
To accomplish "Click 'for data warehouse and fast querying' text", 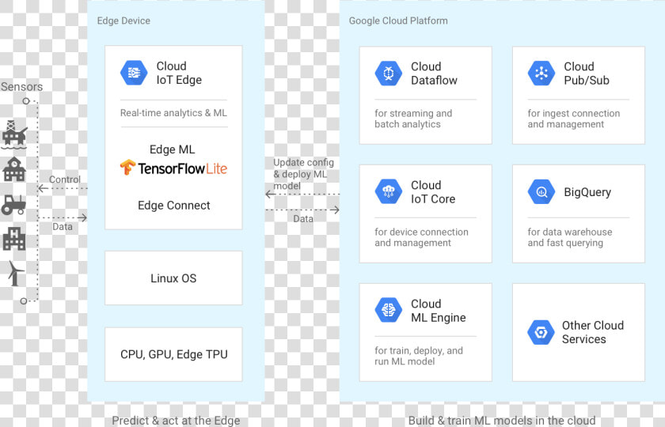I will tap(569, 237).
